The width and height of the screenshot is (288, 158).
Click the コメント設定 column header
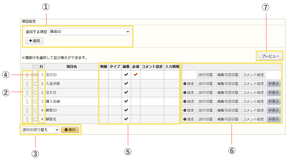tap(152, 66)
